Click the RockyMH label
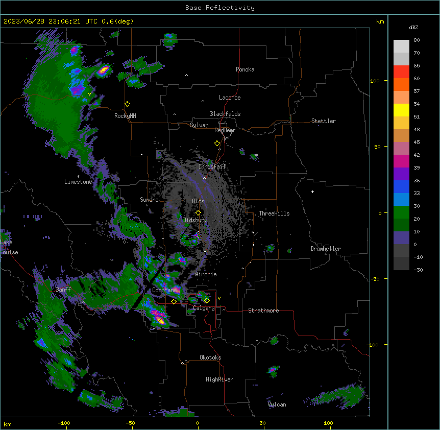This screenshot has height=430, width=440. [x=125, y=116]
